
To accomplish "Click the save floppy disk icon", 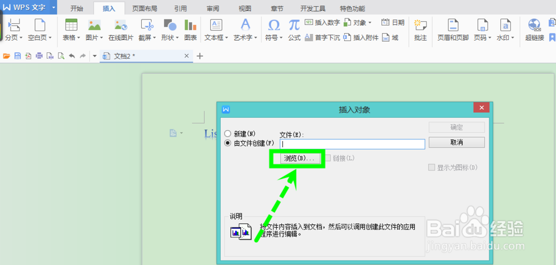I will (x=17, y=56).
